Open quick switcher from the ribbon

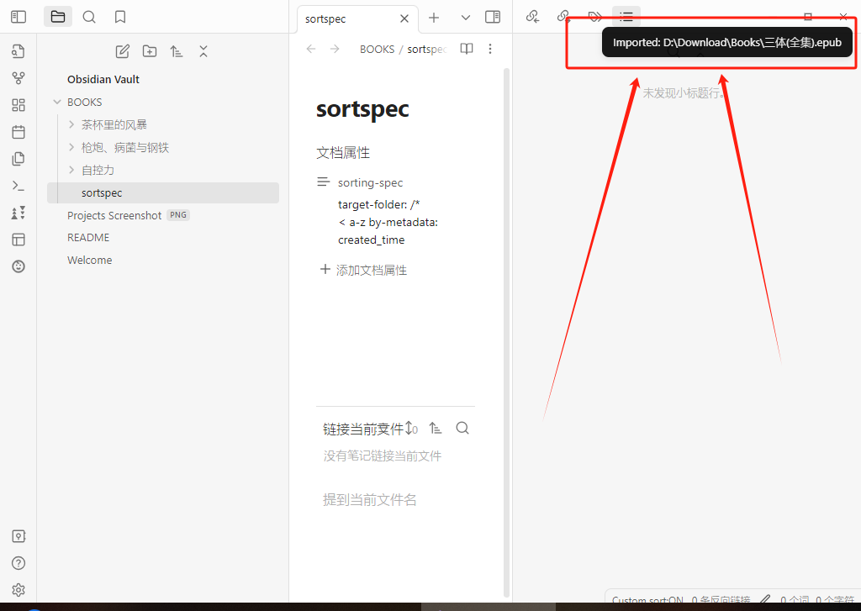pyautogui.click(x=18, y=51)
